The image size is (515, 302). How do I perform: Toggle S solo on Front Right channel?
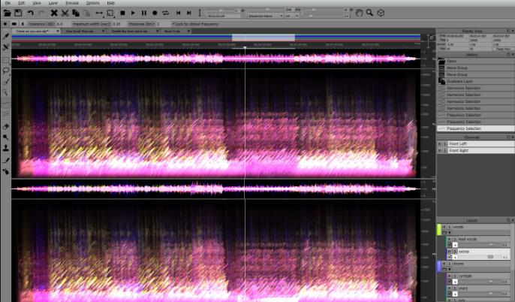[444, 150]
